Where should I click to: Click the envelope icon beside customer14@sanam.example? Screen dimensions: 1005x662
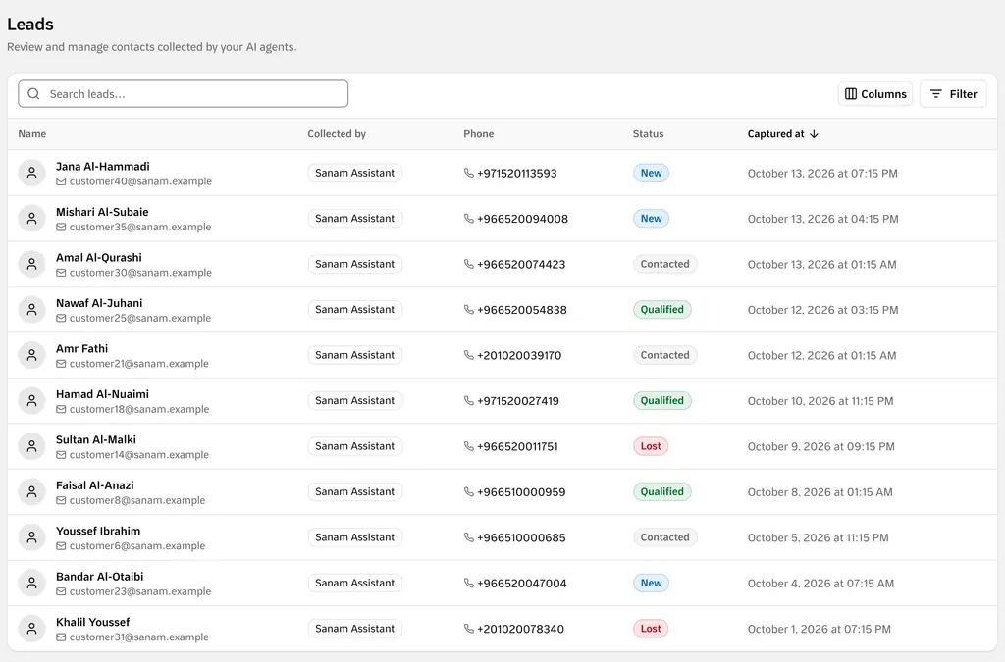[61, 455]
